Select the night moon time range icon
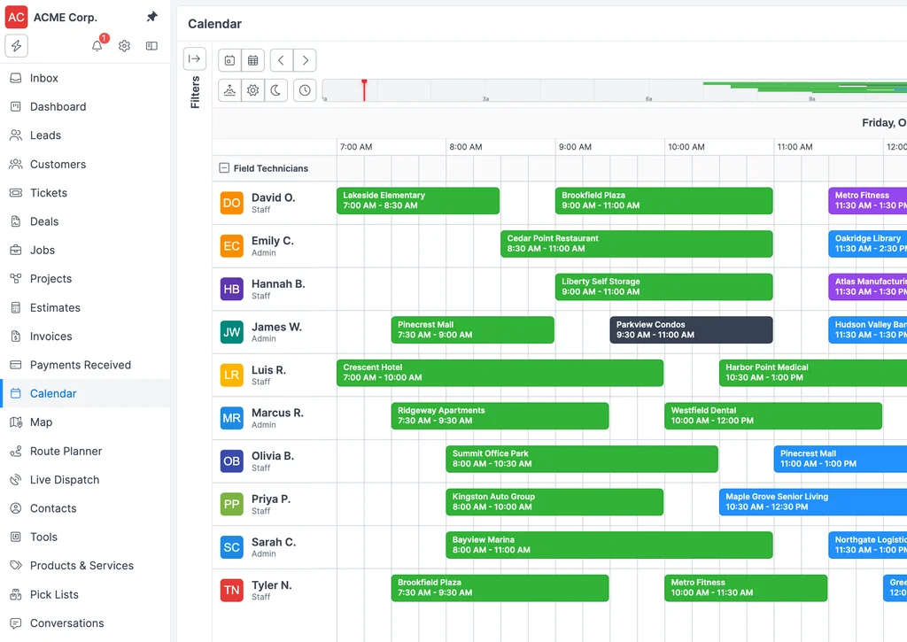Screen dimensions: 907x642 276,90
